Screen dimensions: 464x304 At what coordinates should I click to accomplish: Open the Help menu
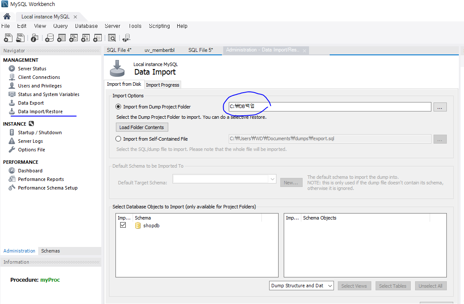pyautogui.click(x=182, y=26)
